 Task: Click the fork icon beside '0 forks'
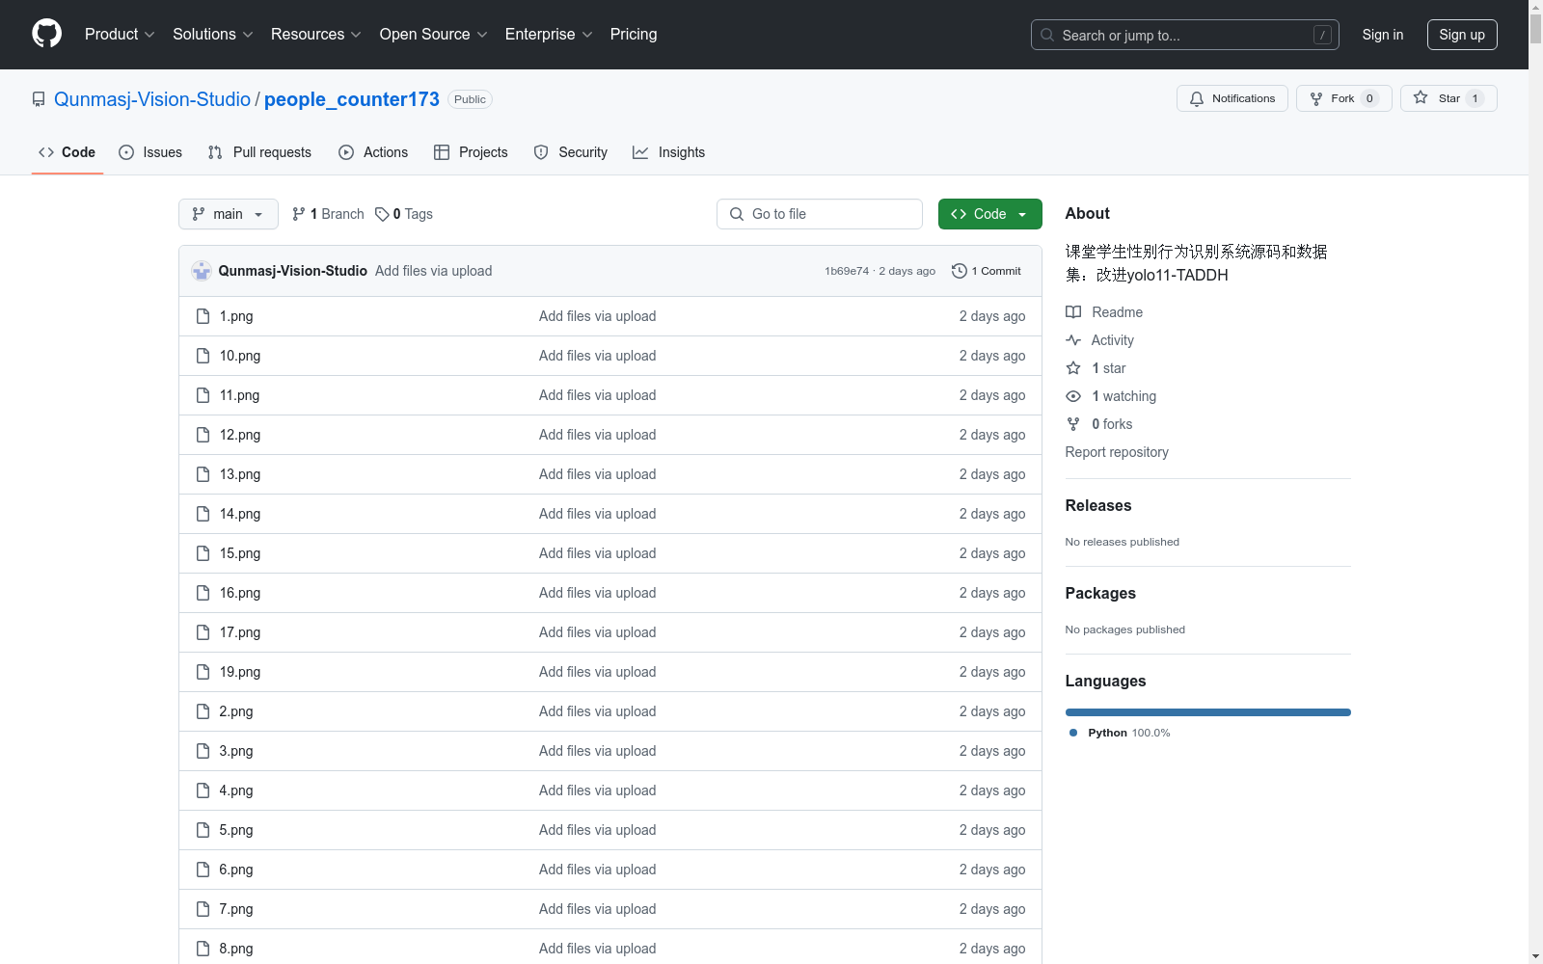(1073, 424)
